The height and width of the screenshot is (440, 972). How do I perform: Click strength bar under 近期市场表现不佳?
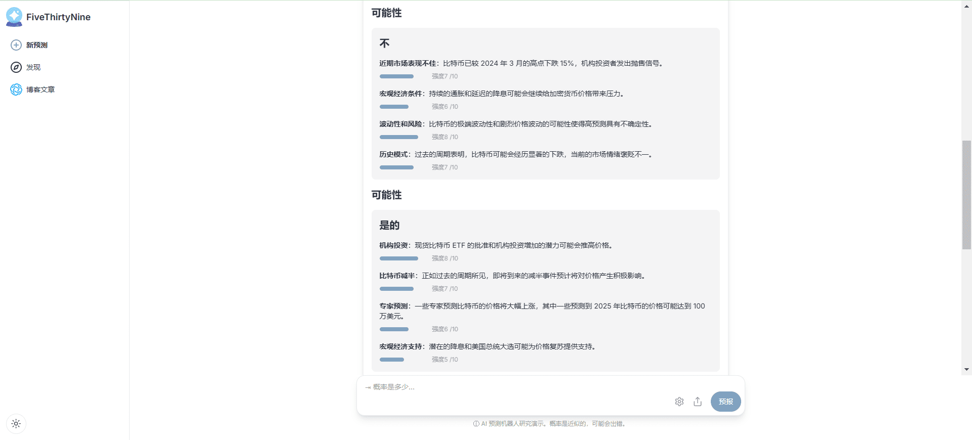tap(396, 76)
